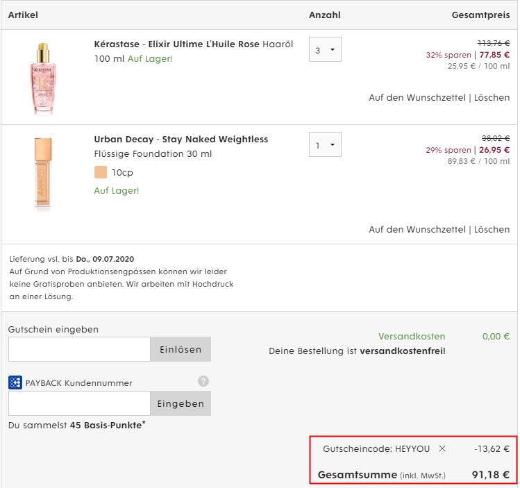Click the struck-through price 113,76 €
Image resolution: width=520 pixels, height=488 pixels.
(494, 43)
